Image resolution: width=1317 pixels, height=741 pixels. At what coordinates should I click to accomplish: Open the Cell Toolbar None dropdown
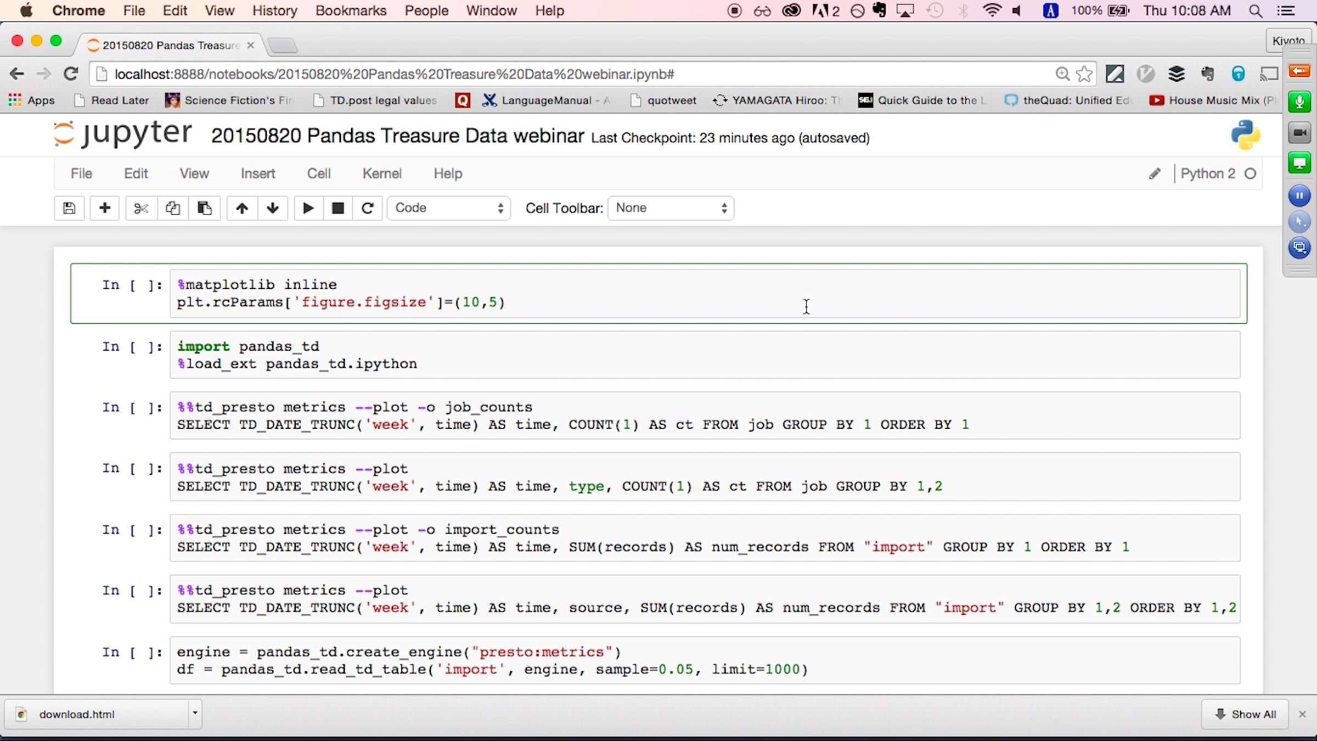[x=671, y=208]
